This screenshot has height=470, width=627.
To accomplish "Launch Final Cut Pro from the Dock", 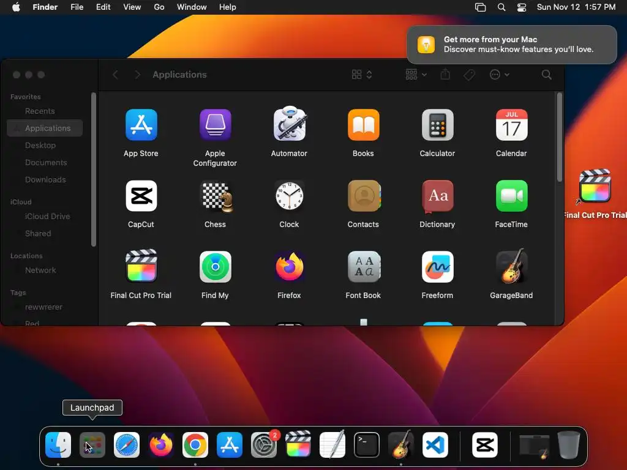I will 298,444.
